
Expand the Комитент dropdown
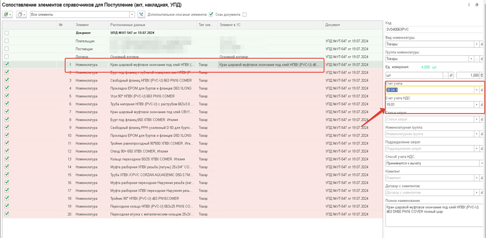(x=476, y=178)
